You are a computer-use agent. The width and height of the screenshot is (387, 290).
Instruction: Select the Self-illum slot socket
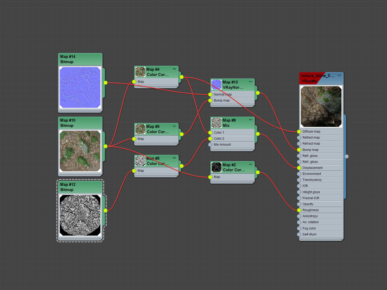pyautogui.click(x=299, y=234)
